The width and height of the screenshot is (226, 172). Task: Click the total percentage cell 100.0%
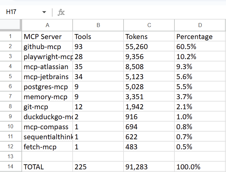click(x=200, y=167)
